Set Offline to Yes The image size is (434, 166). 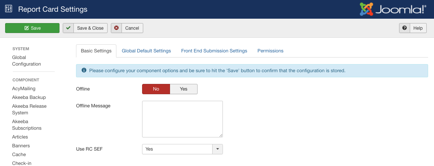click(x=184, y=89)
